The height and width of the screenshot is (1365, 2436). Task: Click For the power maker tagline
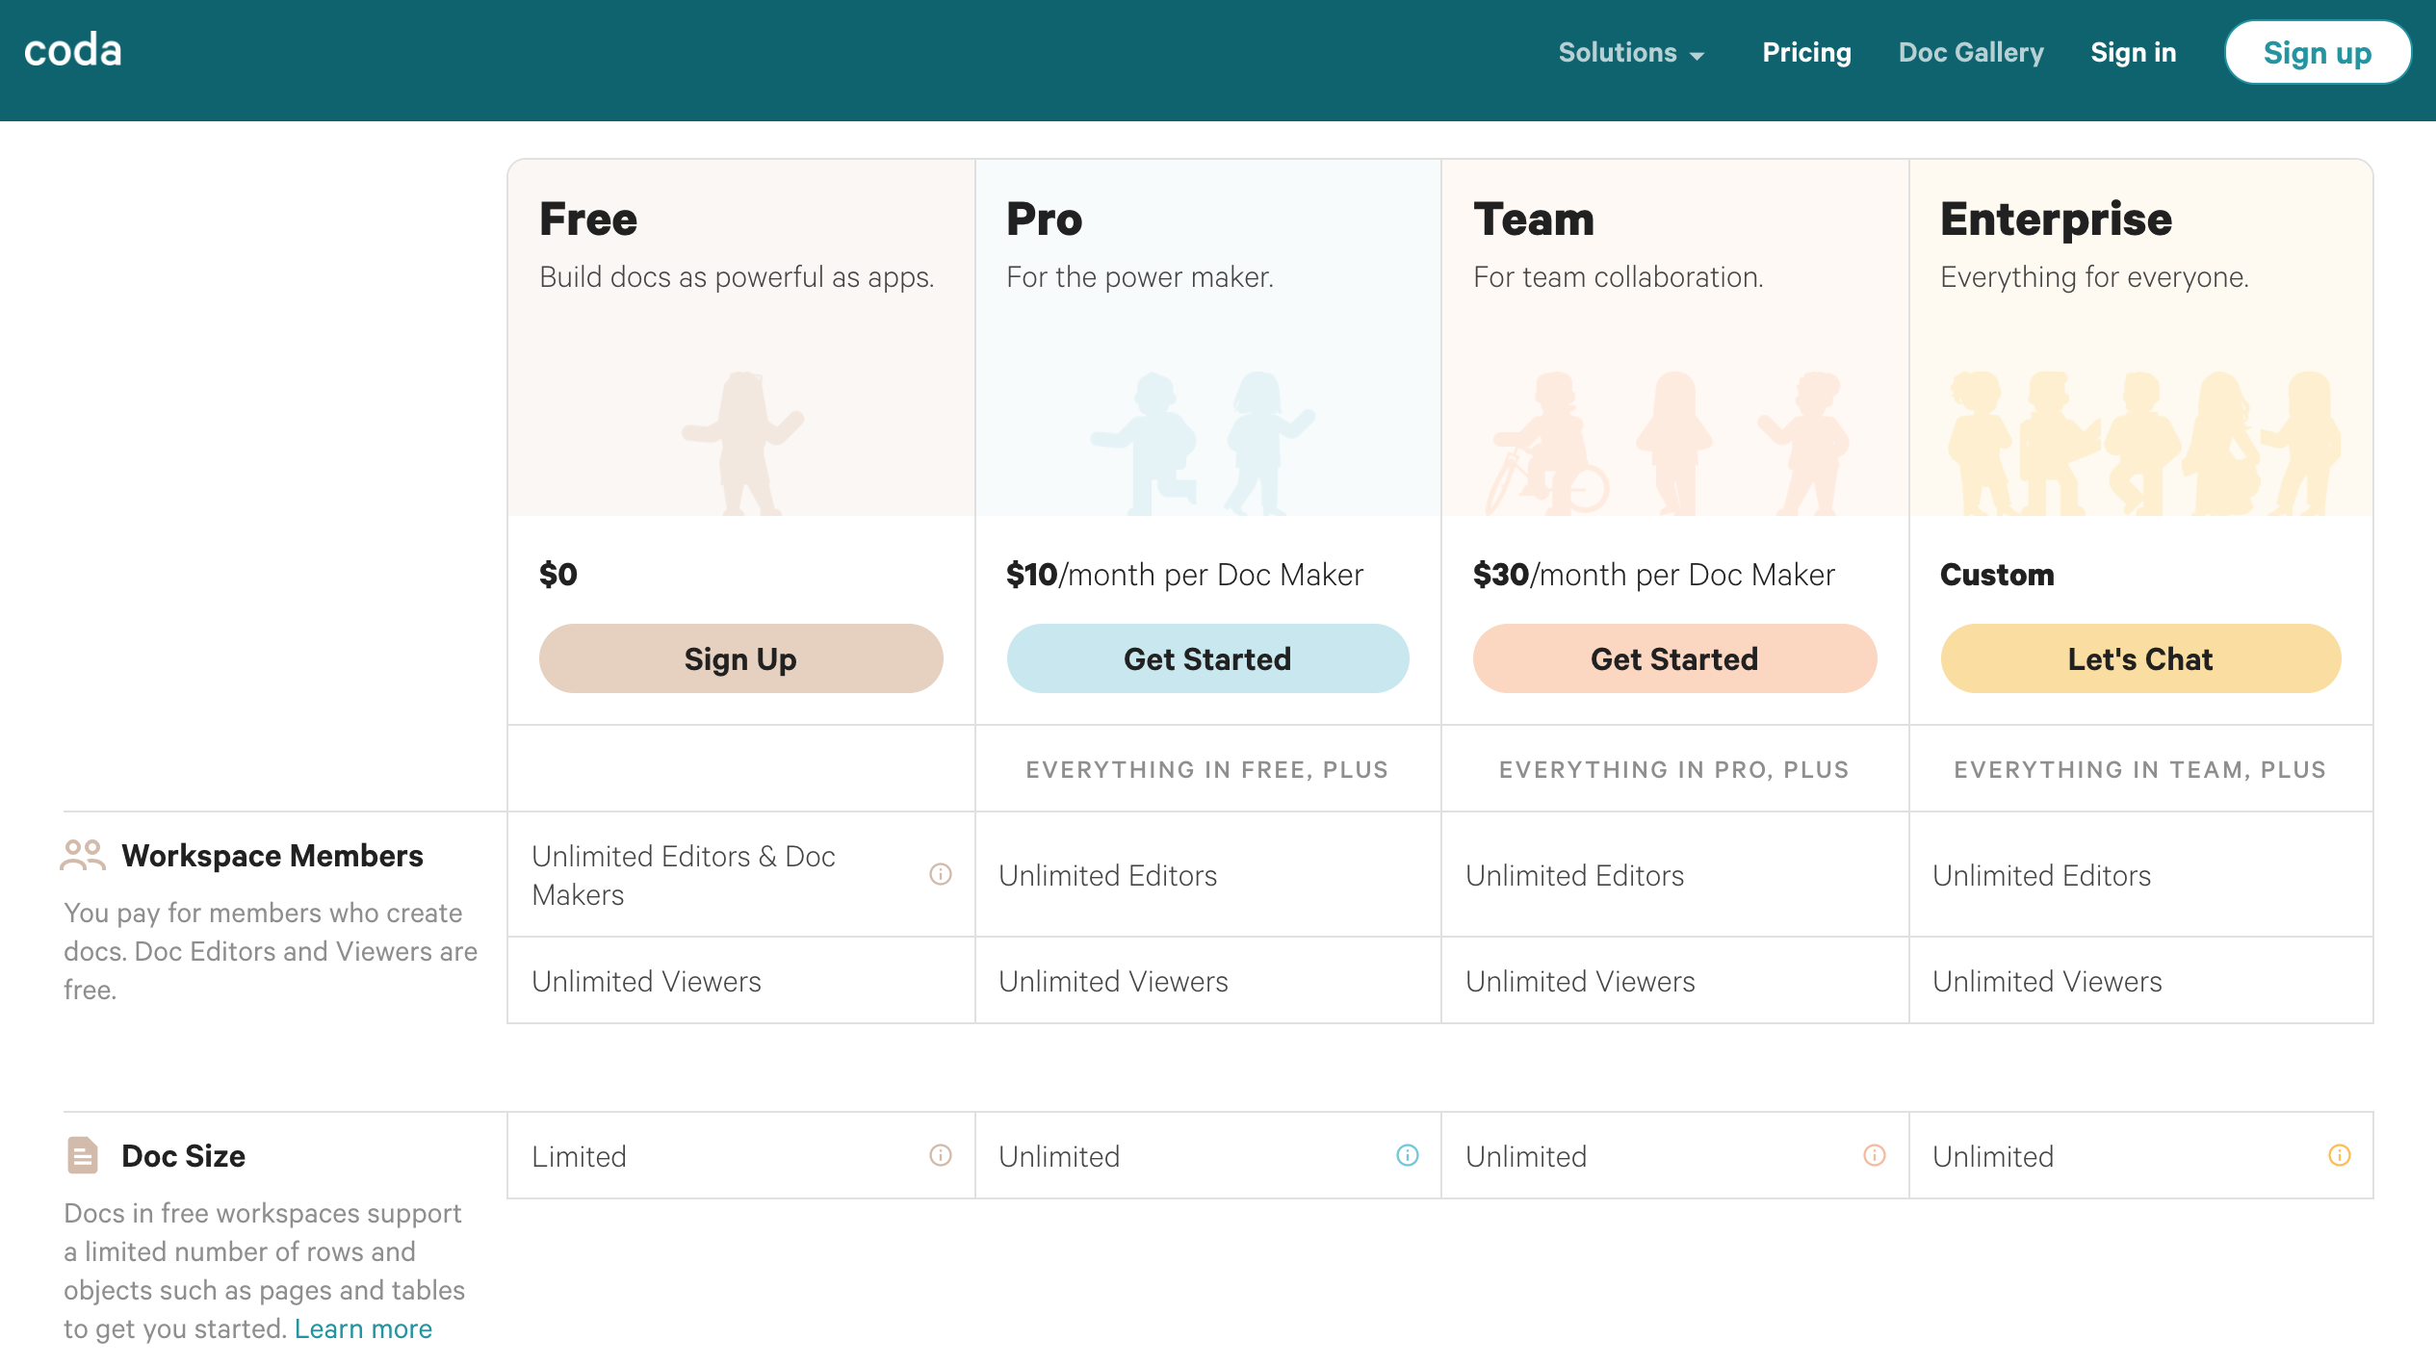point(1140,277)
